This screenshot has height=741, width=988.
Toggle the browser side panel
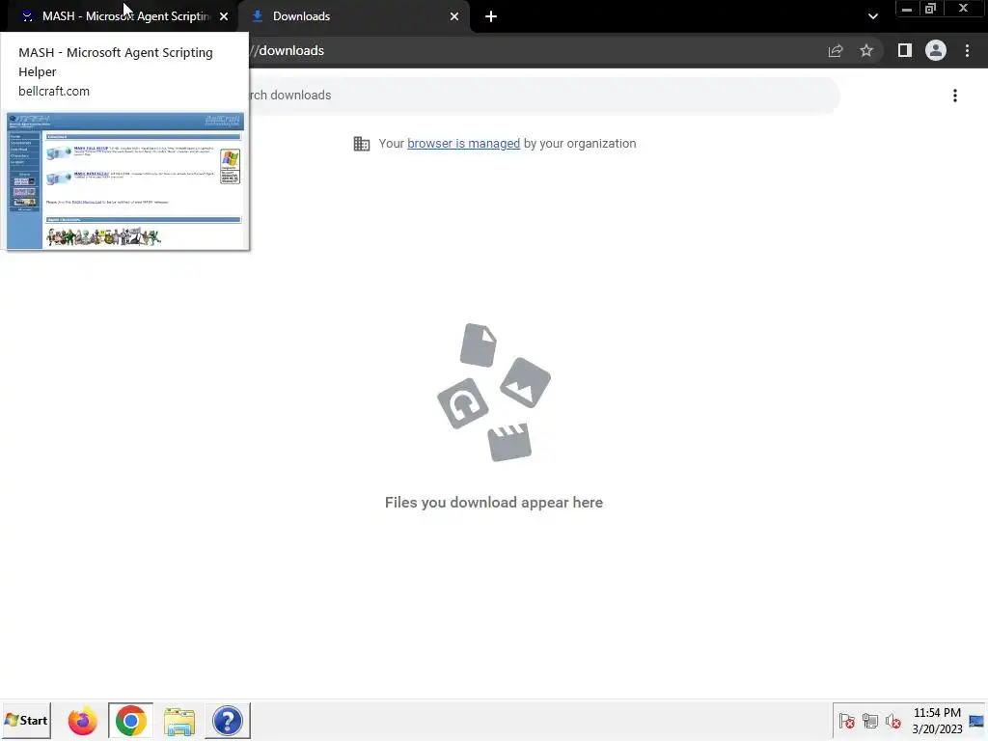[905, 50]
